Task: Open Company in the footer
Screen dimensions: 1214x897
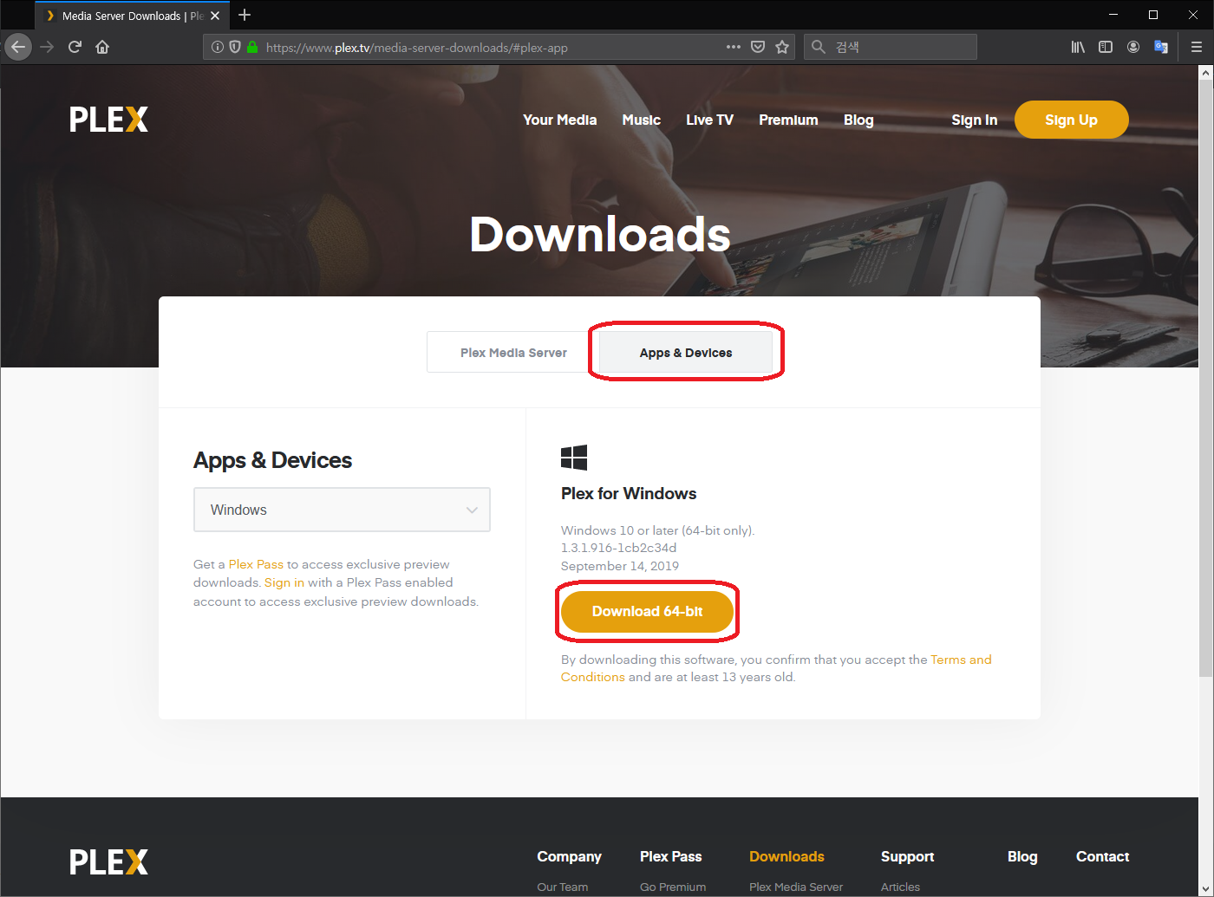Action: pyautogui.click(x=569, y=856)
